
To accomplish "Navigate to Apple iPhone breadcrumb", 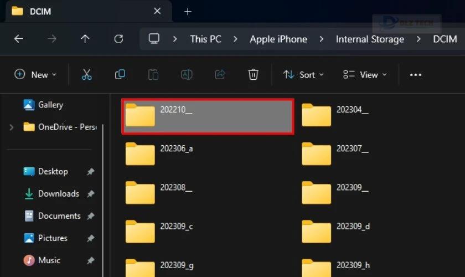I will coord(278,39).
